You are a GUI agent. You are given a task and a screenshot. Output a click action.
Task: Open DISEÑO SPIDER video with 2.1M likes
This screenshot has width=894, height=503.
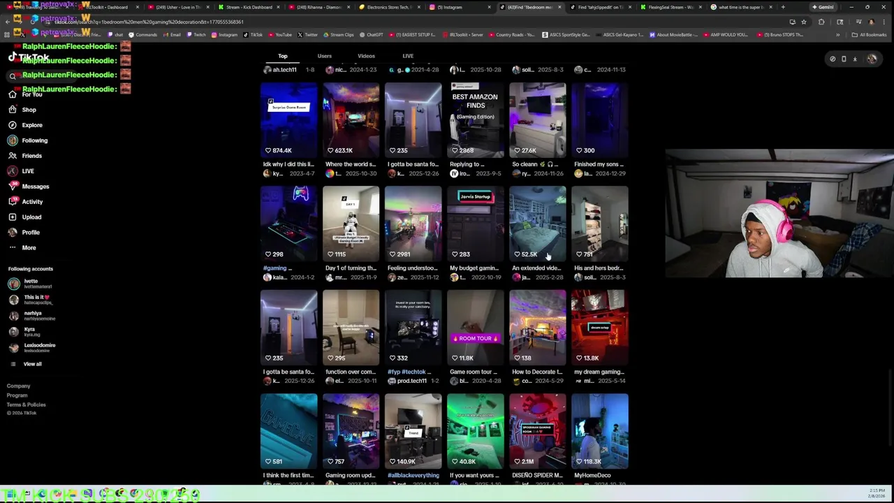click(537, 431)
